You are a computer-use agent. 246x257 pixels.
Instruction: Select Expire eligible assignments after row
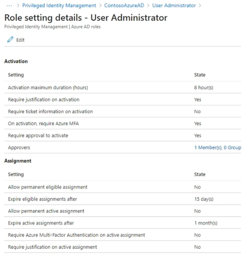(x=123, y=199)
